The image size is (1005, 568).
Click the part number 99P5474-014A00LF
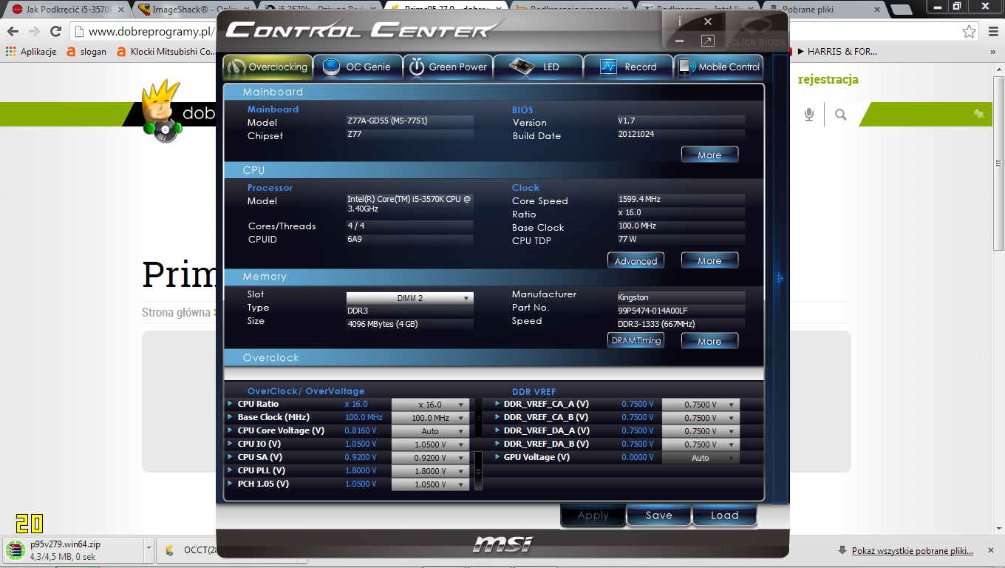click(681, 311)
